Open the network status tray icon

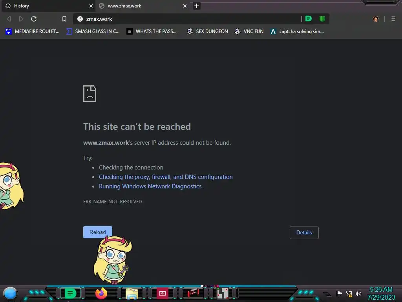pos(349,293)
